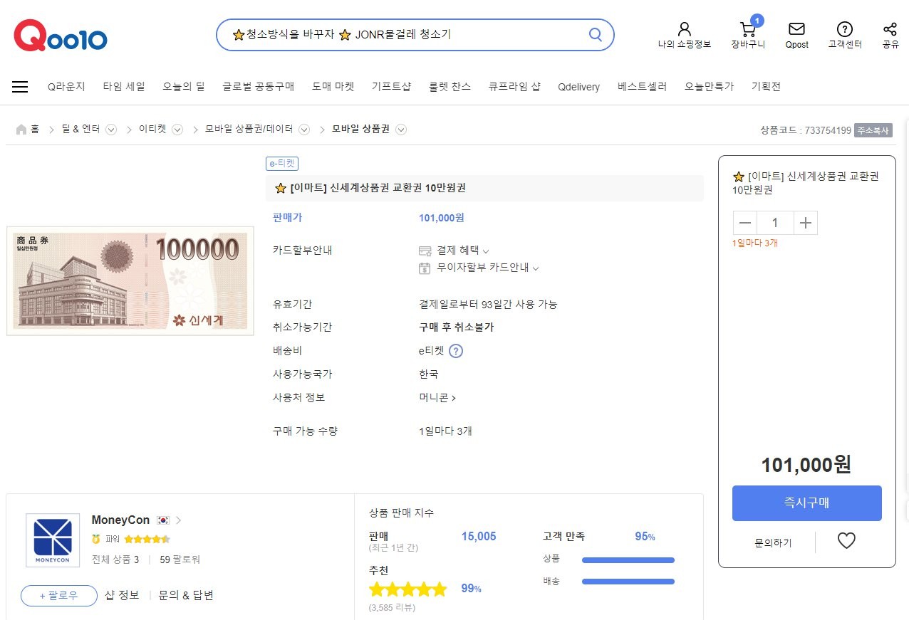The image size is (909, 620).
Task: Open the 룰렛 찬스 menu
Action: (450, 87)
